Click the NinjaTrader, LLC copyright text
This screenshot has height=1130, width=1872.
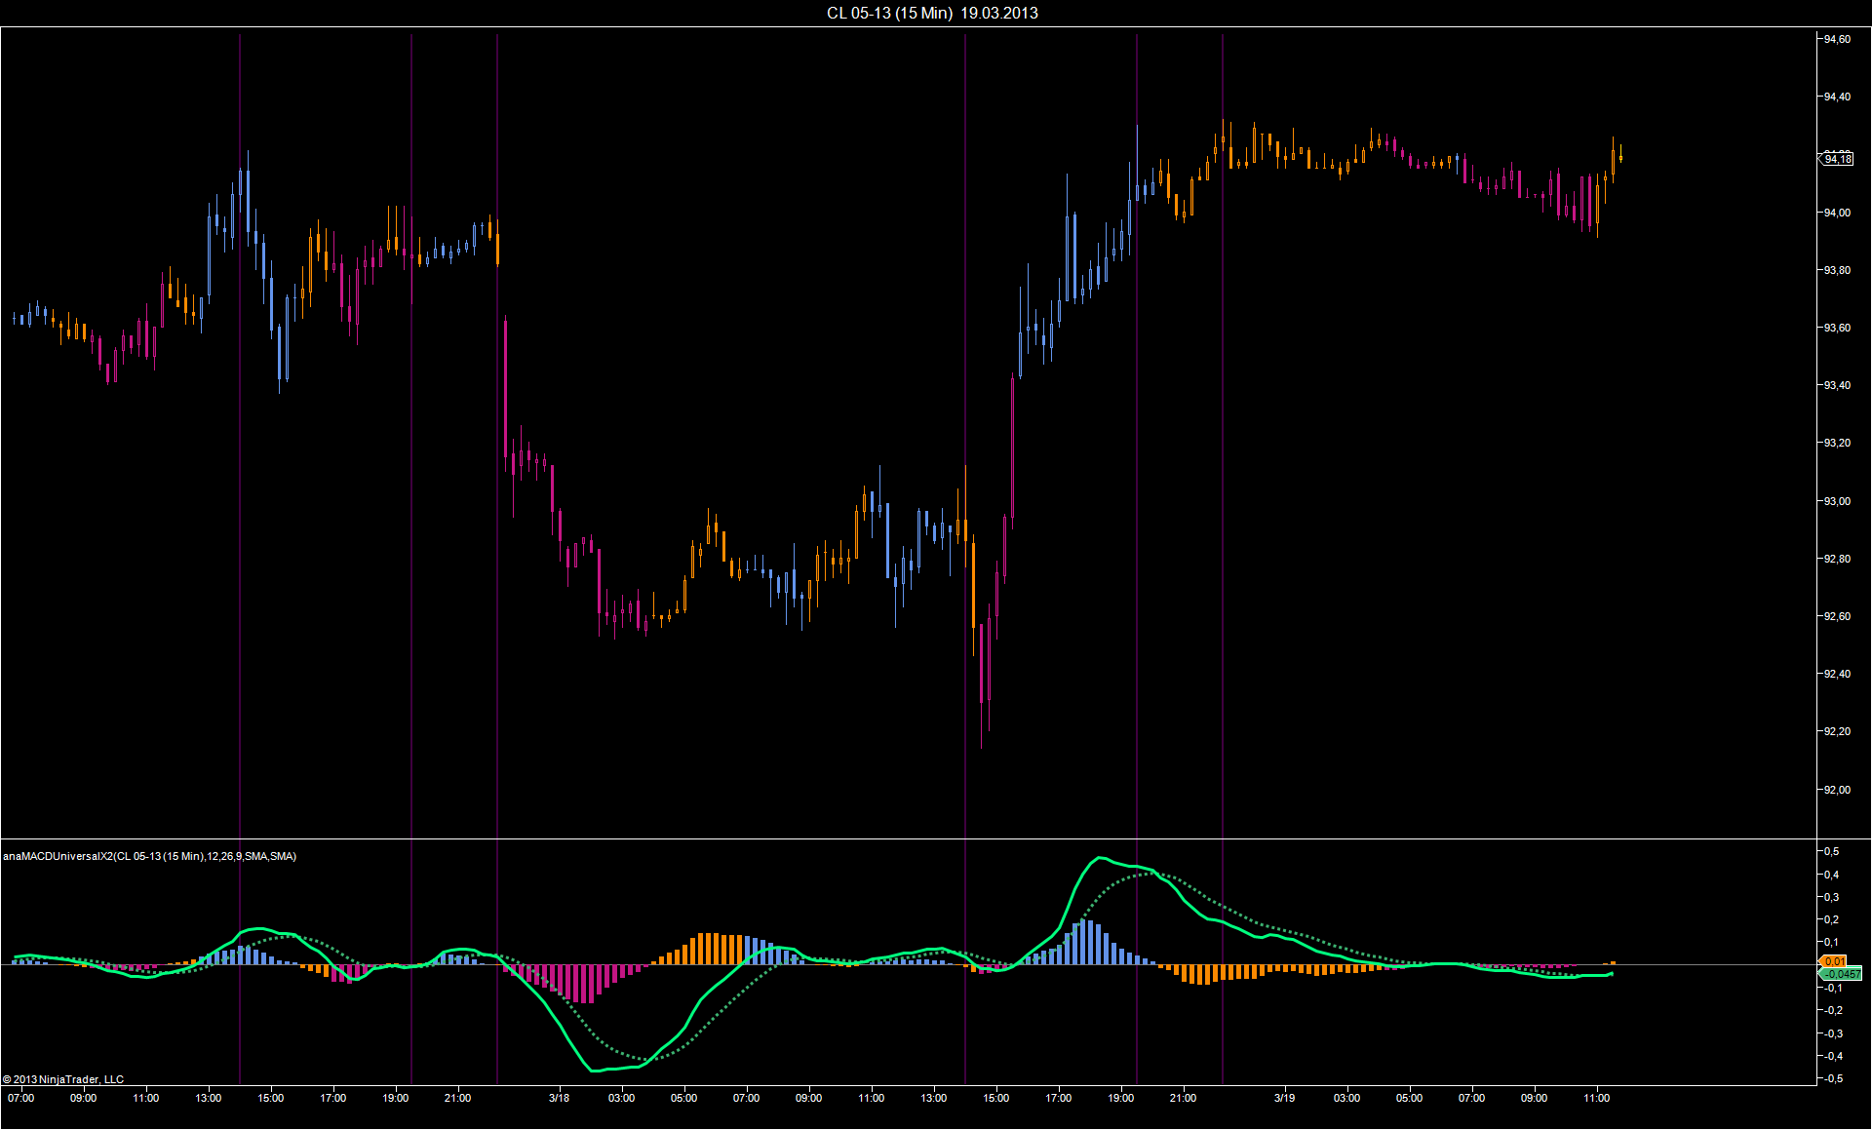[63, 1079]
